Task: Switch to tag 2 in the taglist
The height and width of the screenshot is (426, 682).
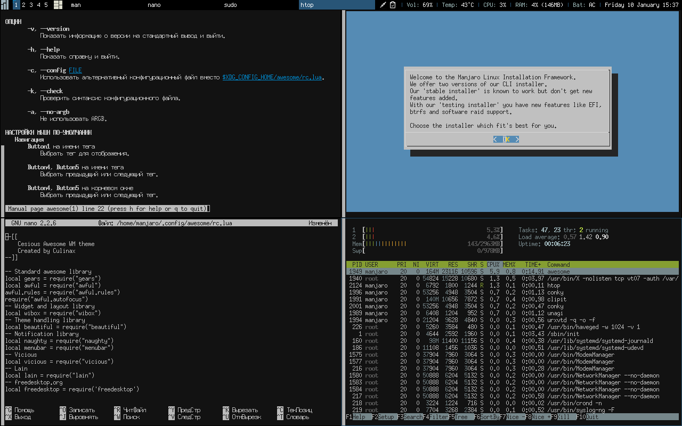Action: 24,5
